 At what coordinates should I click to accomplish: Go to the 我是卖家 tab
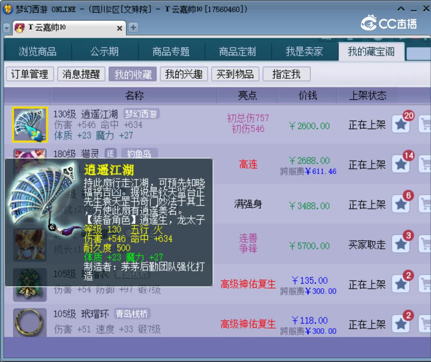coord(304,52)
